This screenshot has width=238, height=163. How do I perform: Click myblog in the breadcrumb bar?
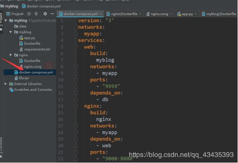point(12,6)
